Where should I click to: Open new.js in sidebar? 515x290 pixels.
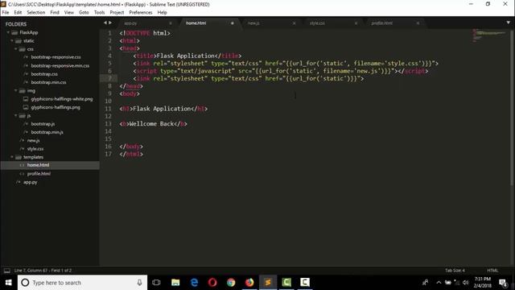coord(34,140)
